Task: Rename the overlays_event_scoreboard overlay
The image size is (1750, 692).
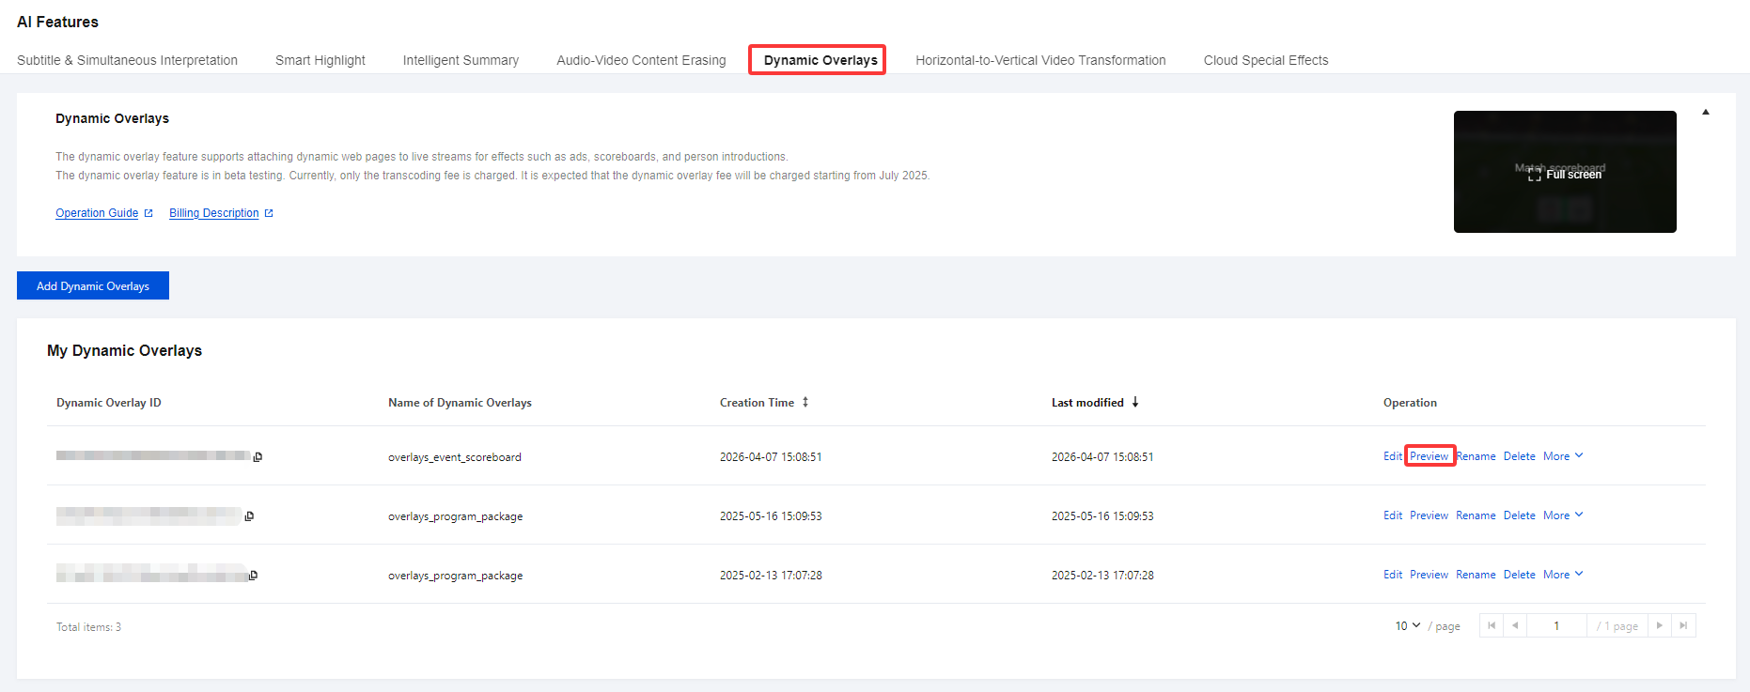Action: (1476, 456)
